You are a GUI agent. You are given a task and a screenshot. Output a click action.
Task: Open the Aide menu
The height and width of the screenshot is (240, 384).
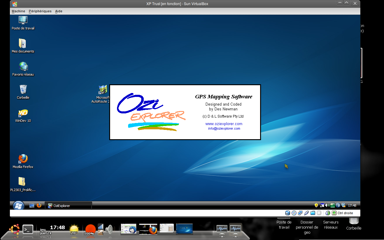coord(58,11)
